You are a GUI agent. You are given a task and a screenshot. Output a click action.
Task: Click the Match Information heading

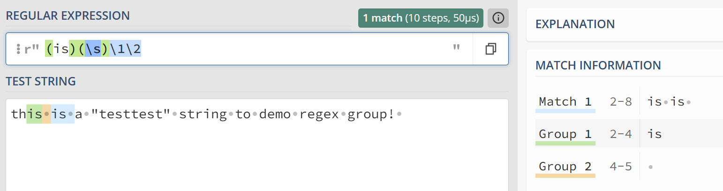pyautogui.click(x=598, y=65)
